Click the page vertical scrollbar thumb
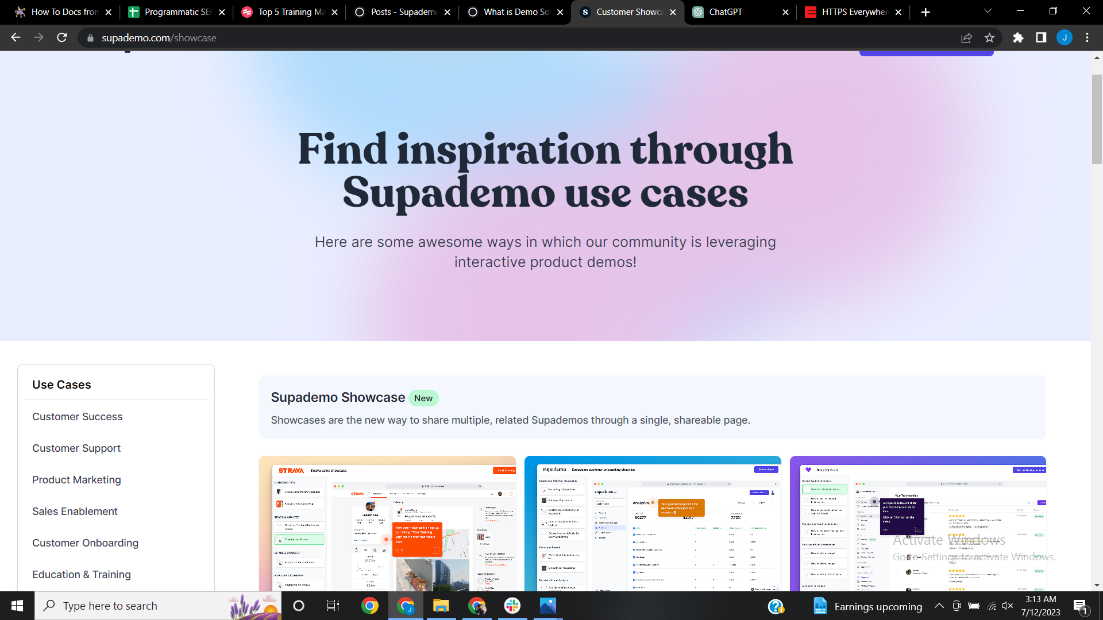The width and height of the screenshot is (1103, 620). pos(1097,119)
